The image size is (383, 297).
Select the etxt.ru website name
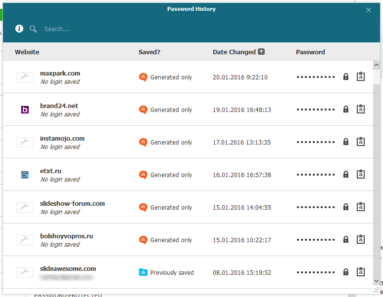tap(50, 171)
